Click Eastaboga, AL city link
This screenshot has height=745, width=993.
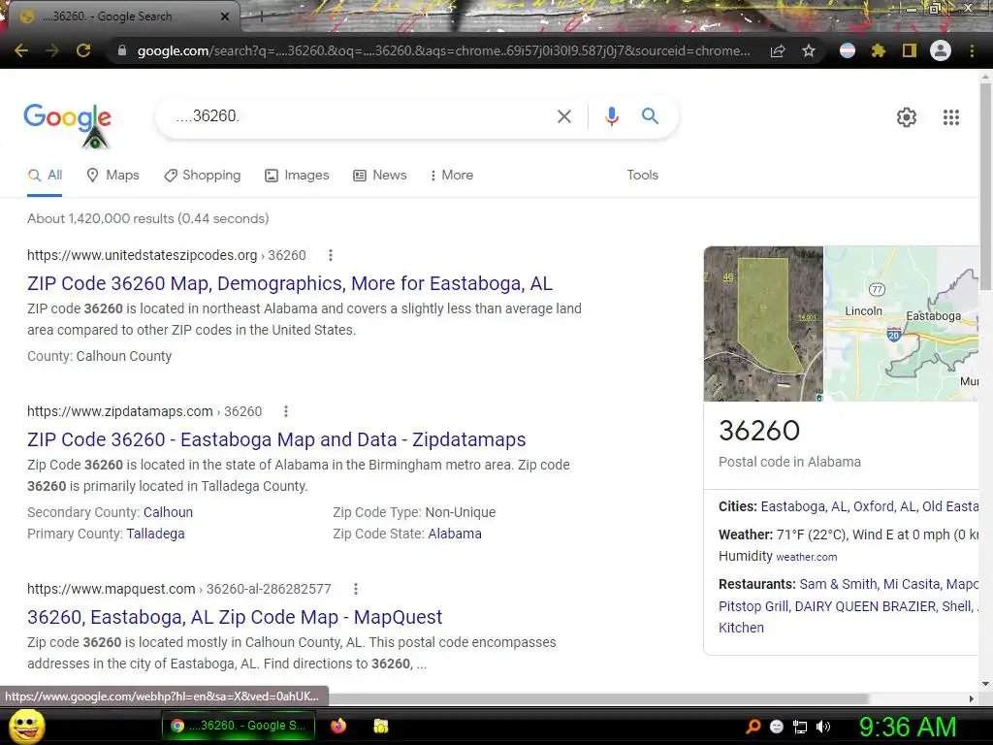coord(804,506)
